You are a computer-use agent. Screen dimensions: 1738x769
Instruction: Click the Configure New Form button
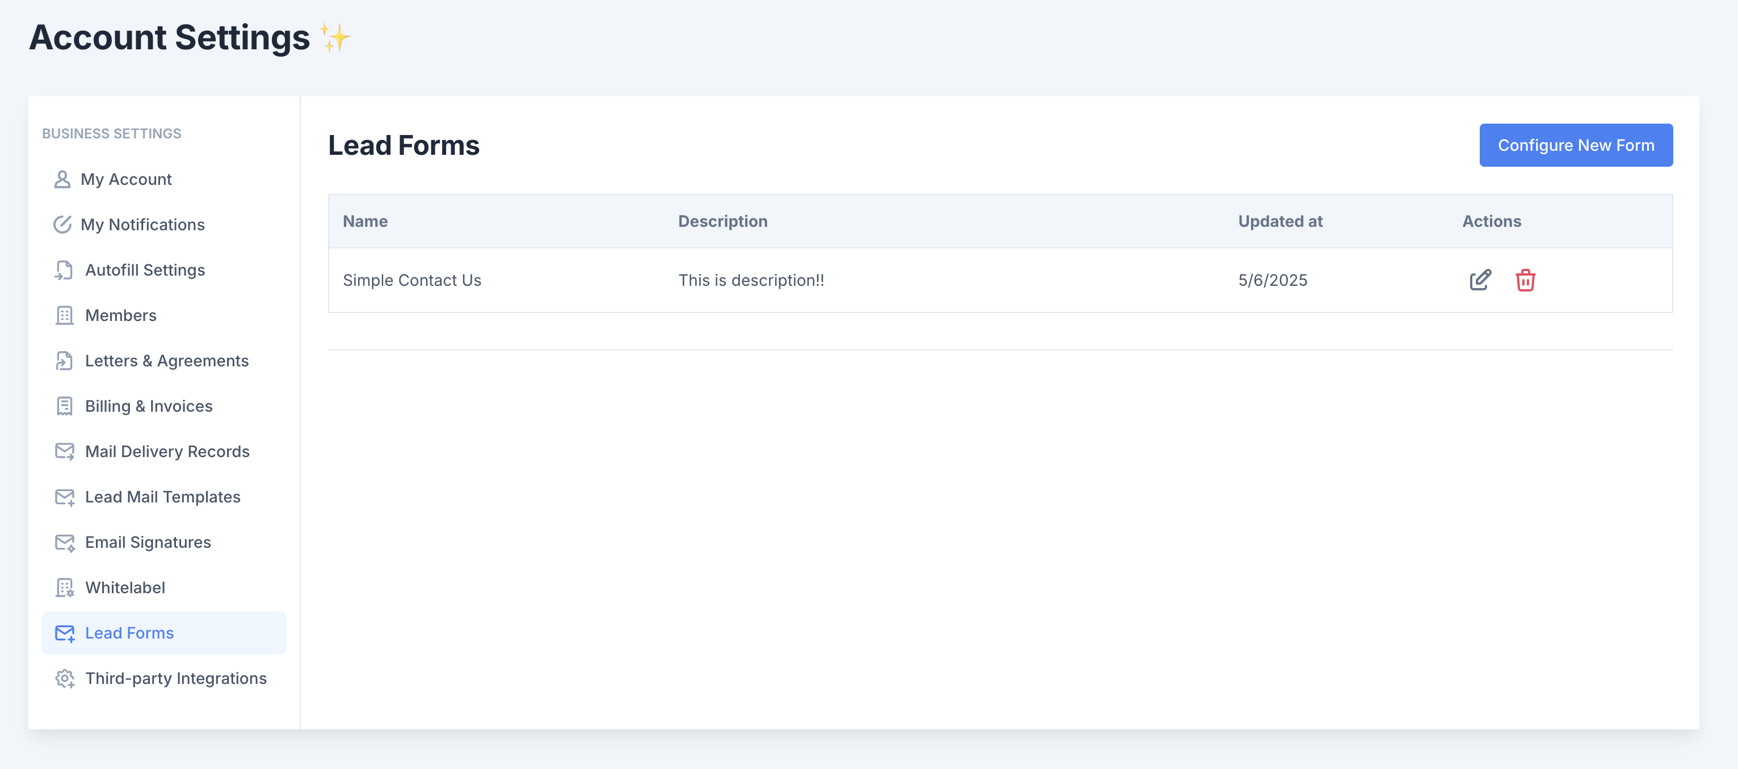[1576, 145]
